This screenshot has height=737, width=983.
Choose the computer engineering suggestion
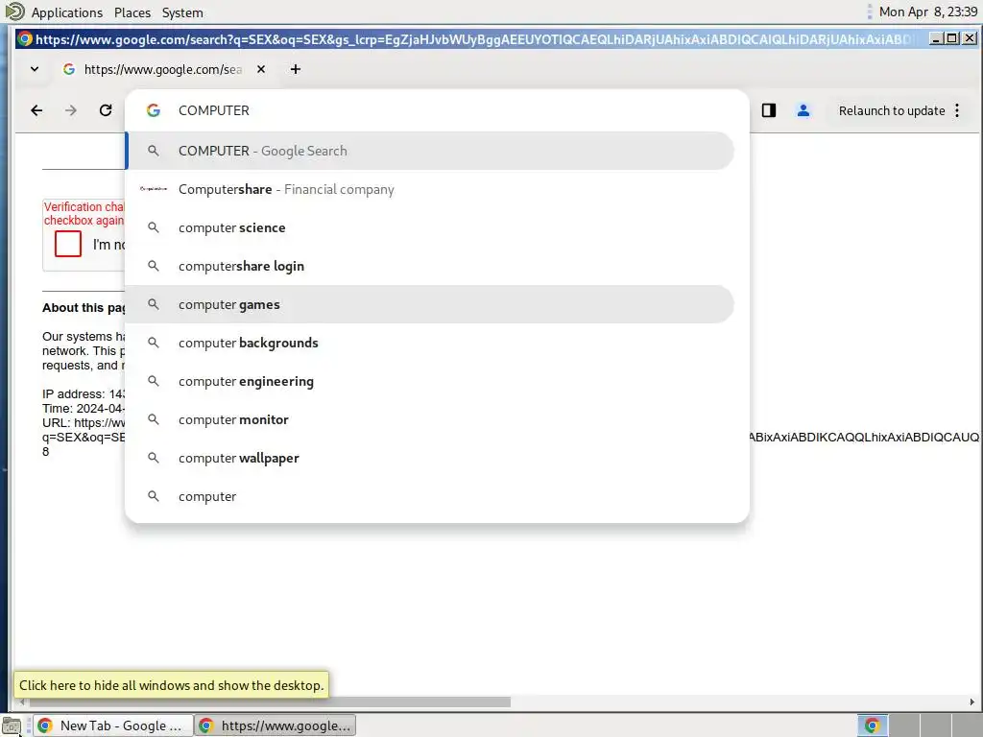point(430,381)
